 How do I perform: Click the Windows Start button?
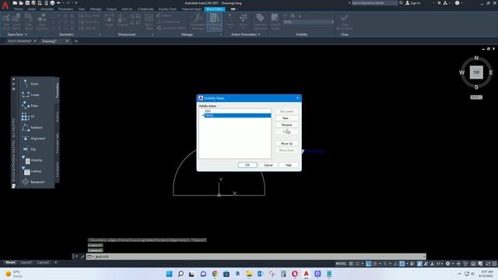(x=170, y=274)
